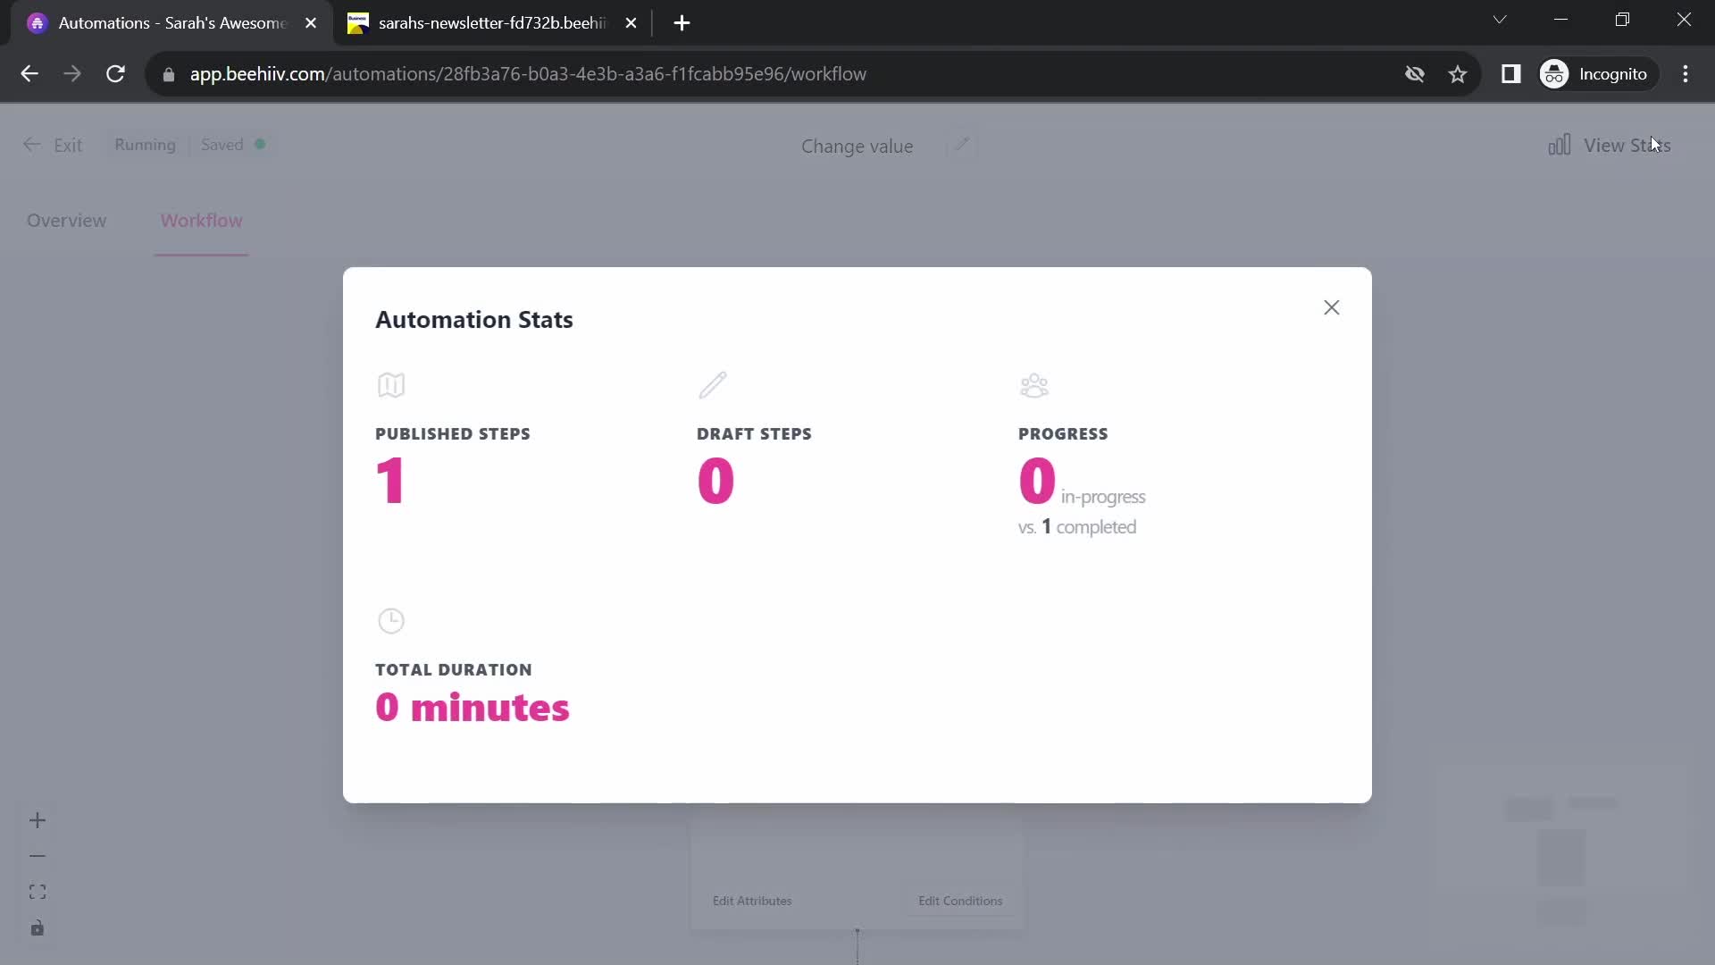This screenshot has height=965, width=1715.
Task: Click the Published Steps value 1
Action: point(390,481)
